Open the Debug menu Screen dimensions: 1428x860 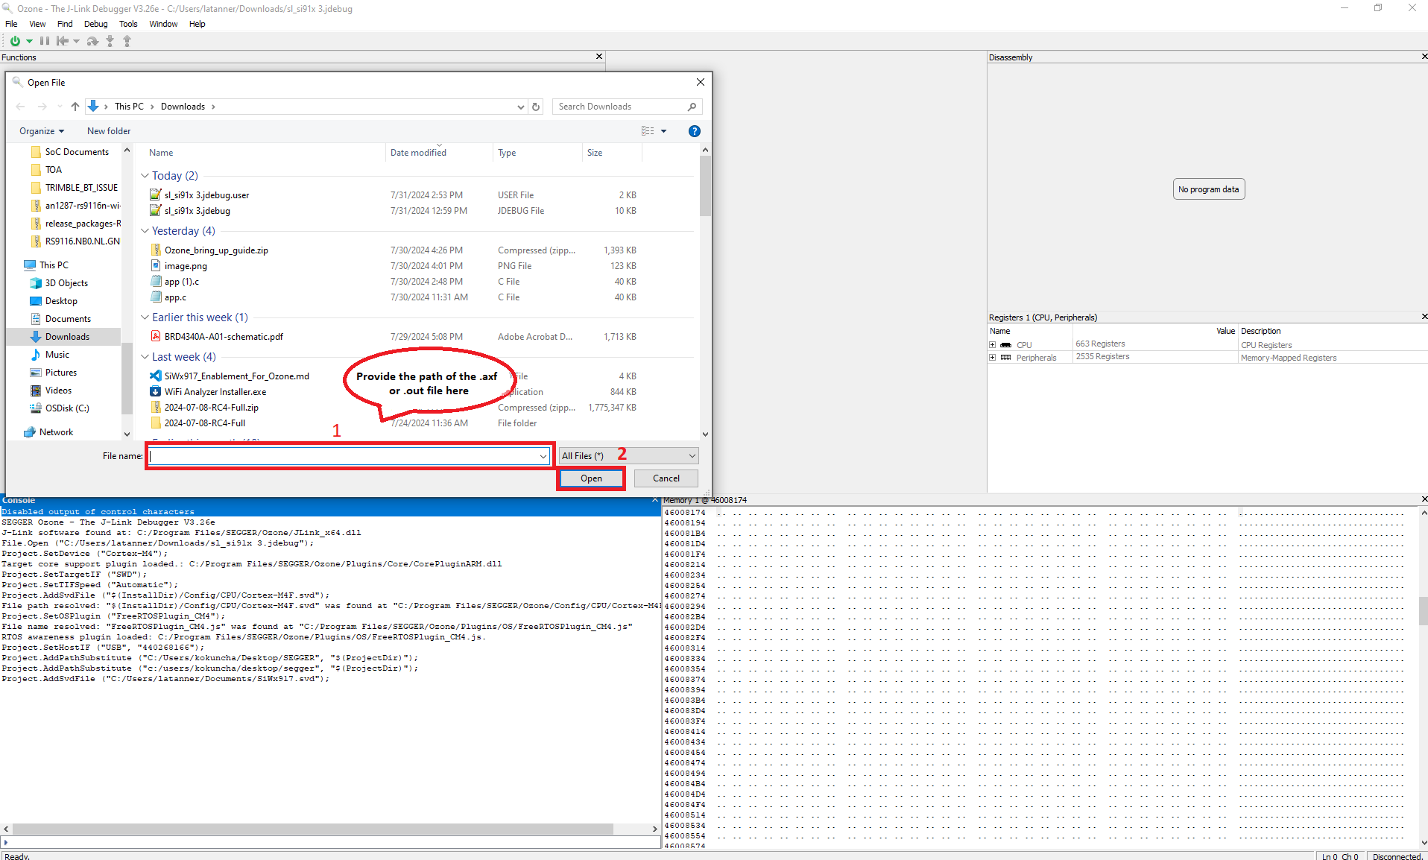point(95,24)
